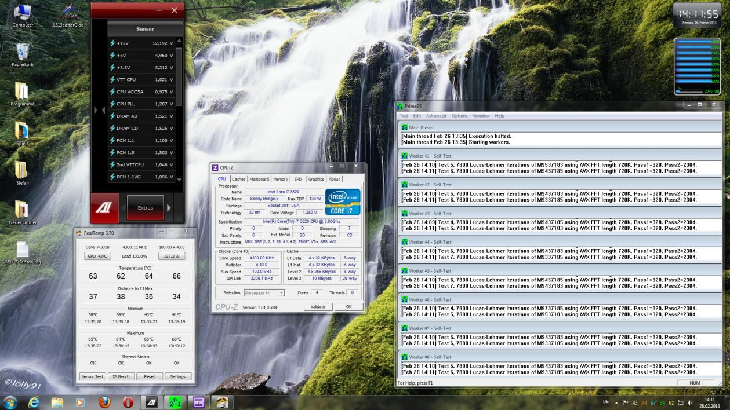
Task: Click the GPU 43°C button in RealTemp
Action: click(98, 256)
